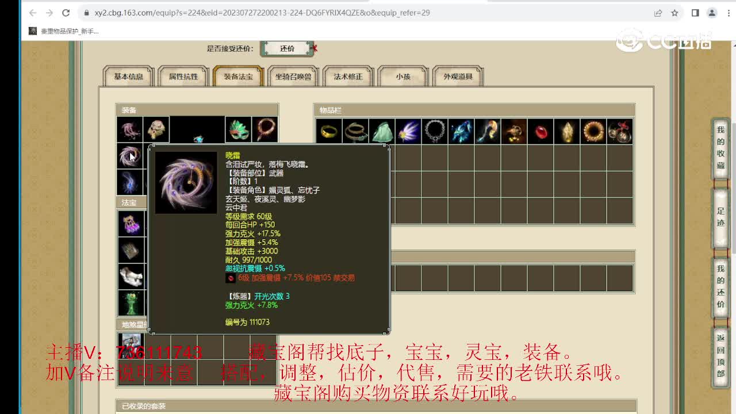
Task: Click the browser address bar URL
Action: [x=230, y=12]
